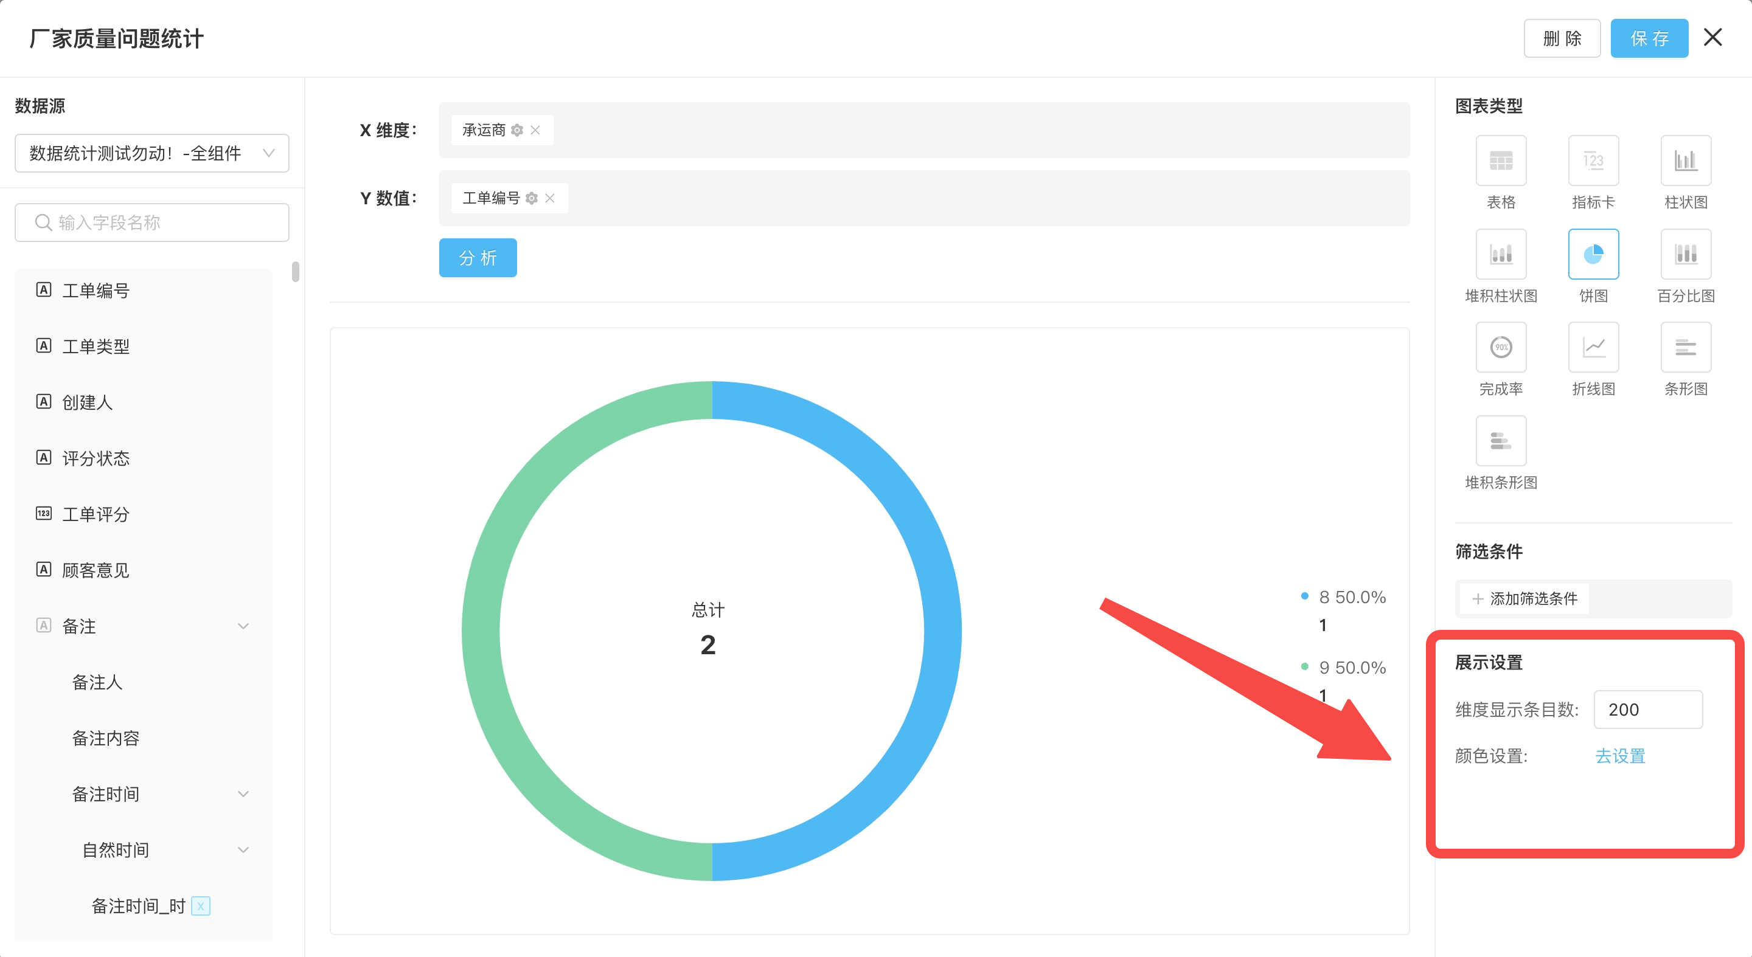The height and width of the screenshot is (957, 1752).
Task: Select the 柱状图 chart type icon
Action: pos(1685,161)
